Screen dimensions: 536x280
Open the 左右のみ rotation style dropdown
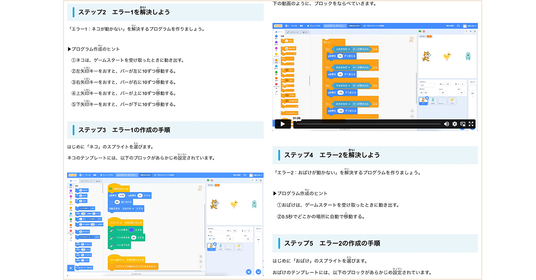(x=133, y=208)
